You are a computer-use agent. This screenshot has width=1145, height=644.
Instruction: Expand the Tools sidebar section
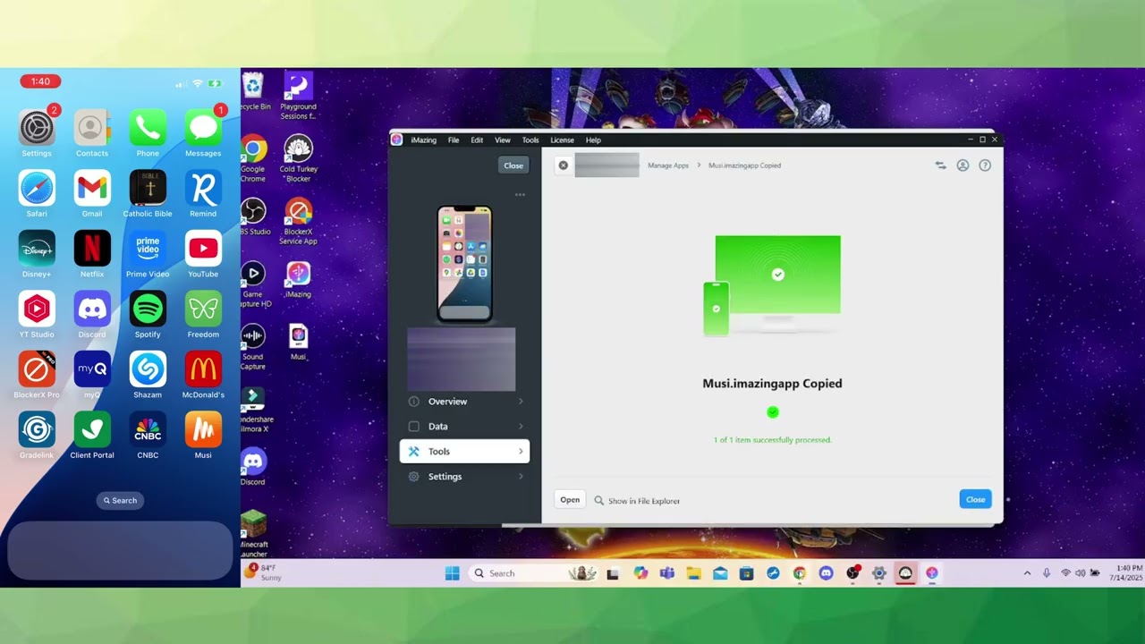[464, 452]
